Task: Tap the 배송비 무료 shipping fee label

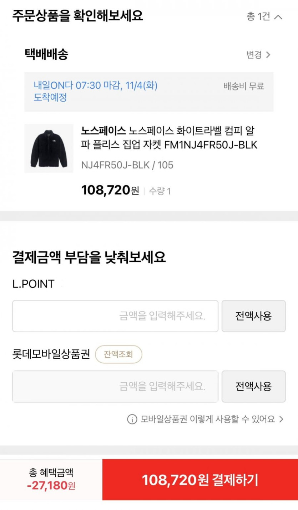Action: pos(243,86)
